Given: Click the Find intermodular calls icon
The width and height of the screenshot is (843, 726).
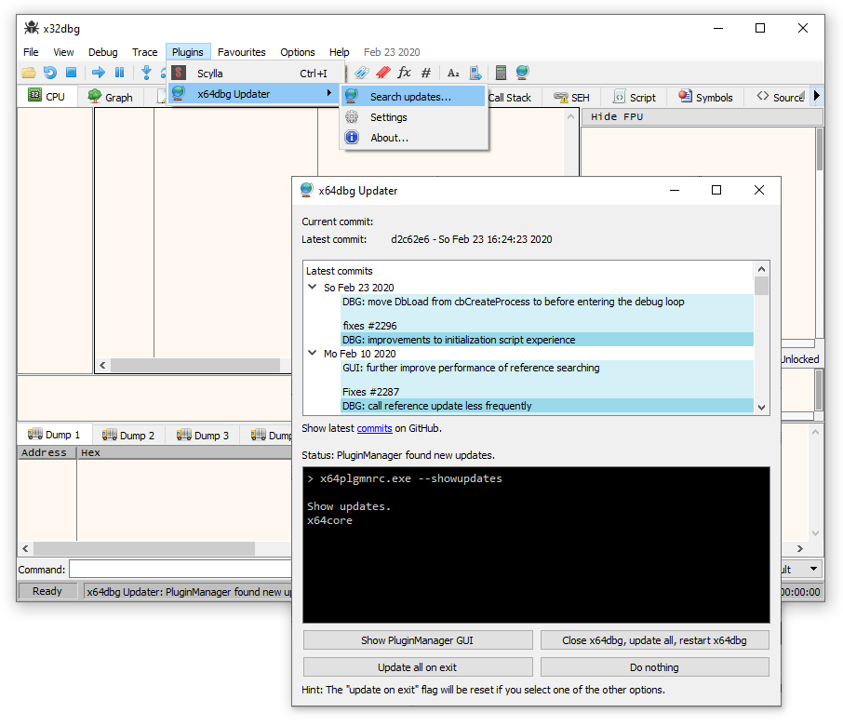Looking at the screenshot, I should click(475, 73).
